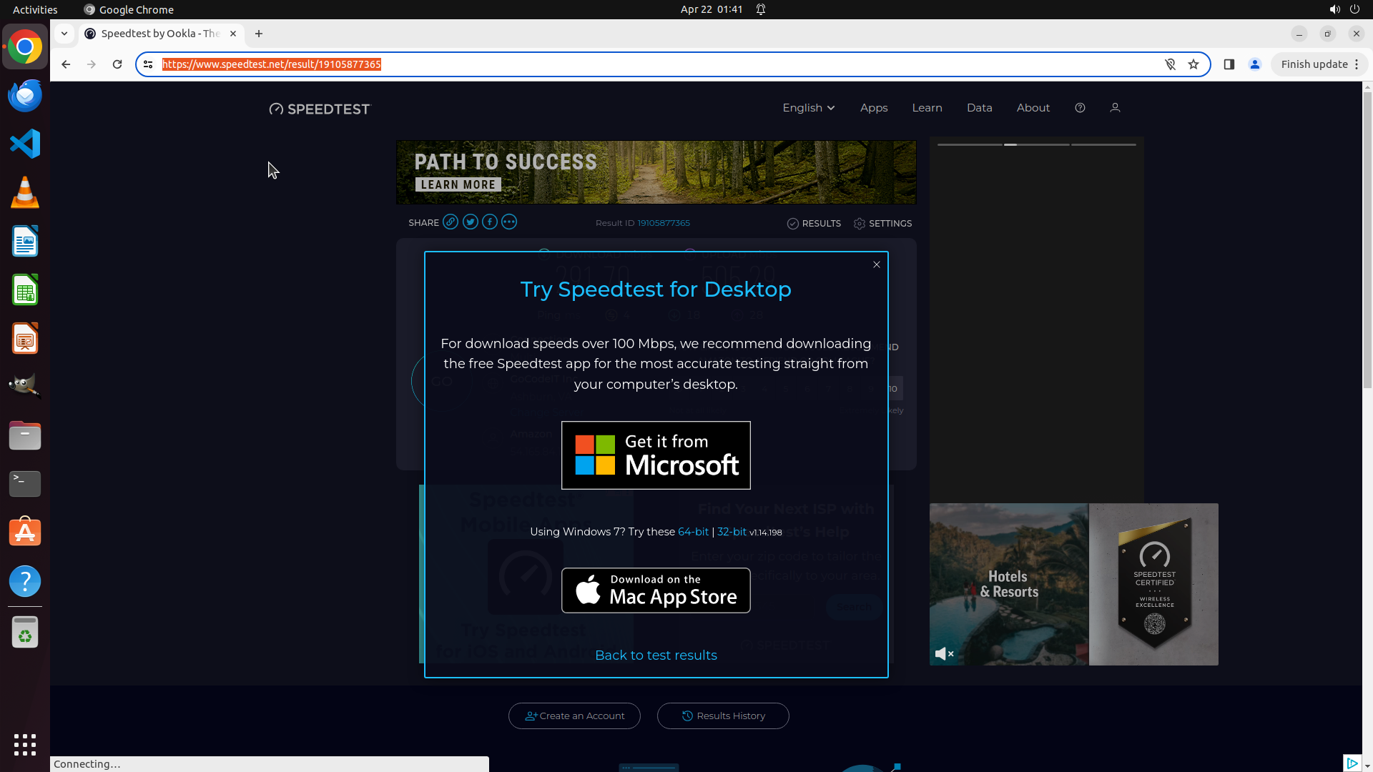The image size is (1373, 772).
Task: Open the Learn menu item
Action: coord(927,108)
